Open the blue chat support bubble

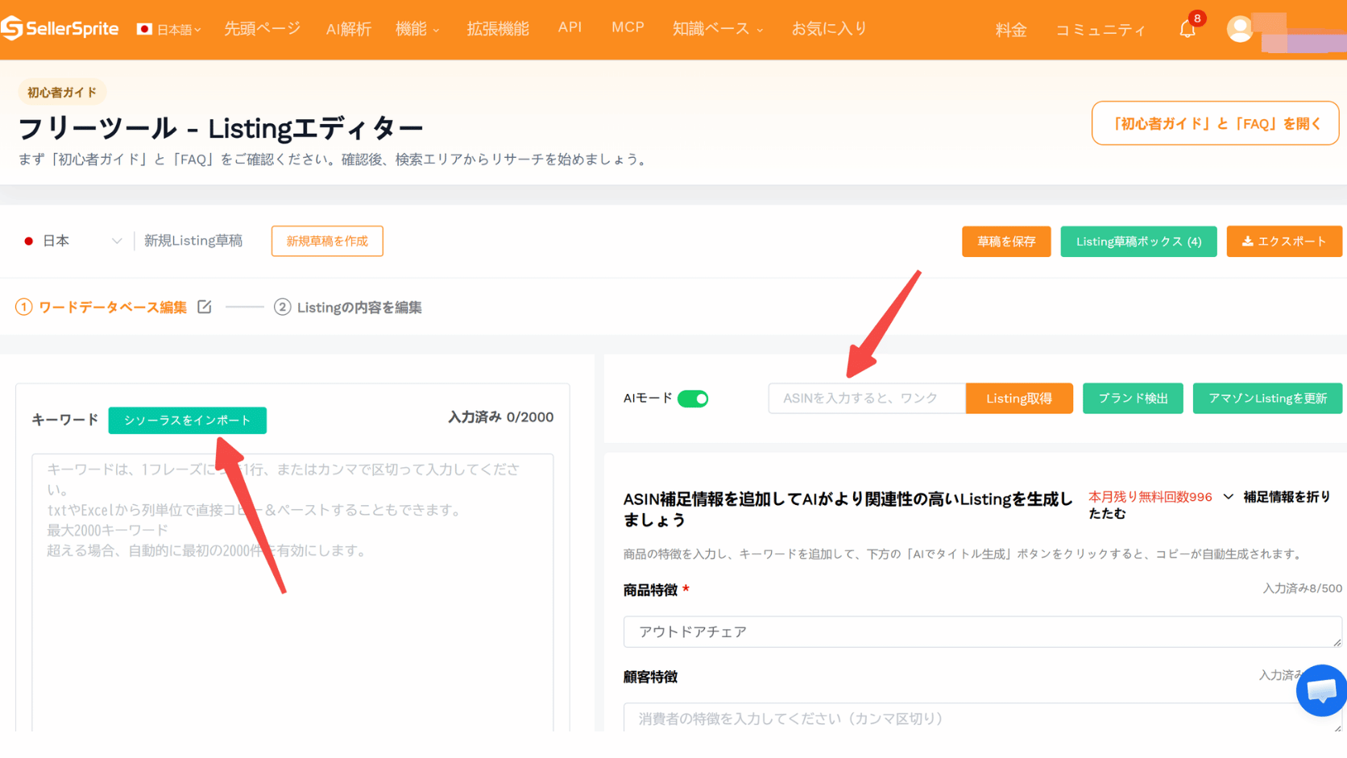(1321, 690)
